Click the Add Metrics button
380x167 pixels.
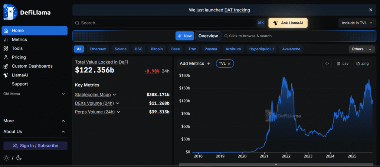195,64
